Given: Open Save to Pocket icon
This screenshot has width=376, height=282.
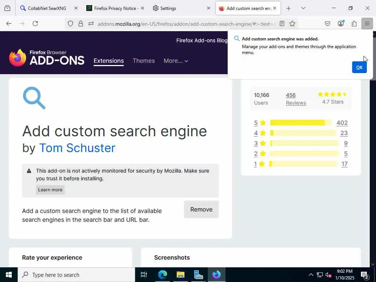Looking at the screenshot, I should (328, 23).
